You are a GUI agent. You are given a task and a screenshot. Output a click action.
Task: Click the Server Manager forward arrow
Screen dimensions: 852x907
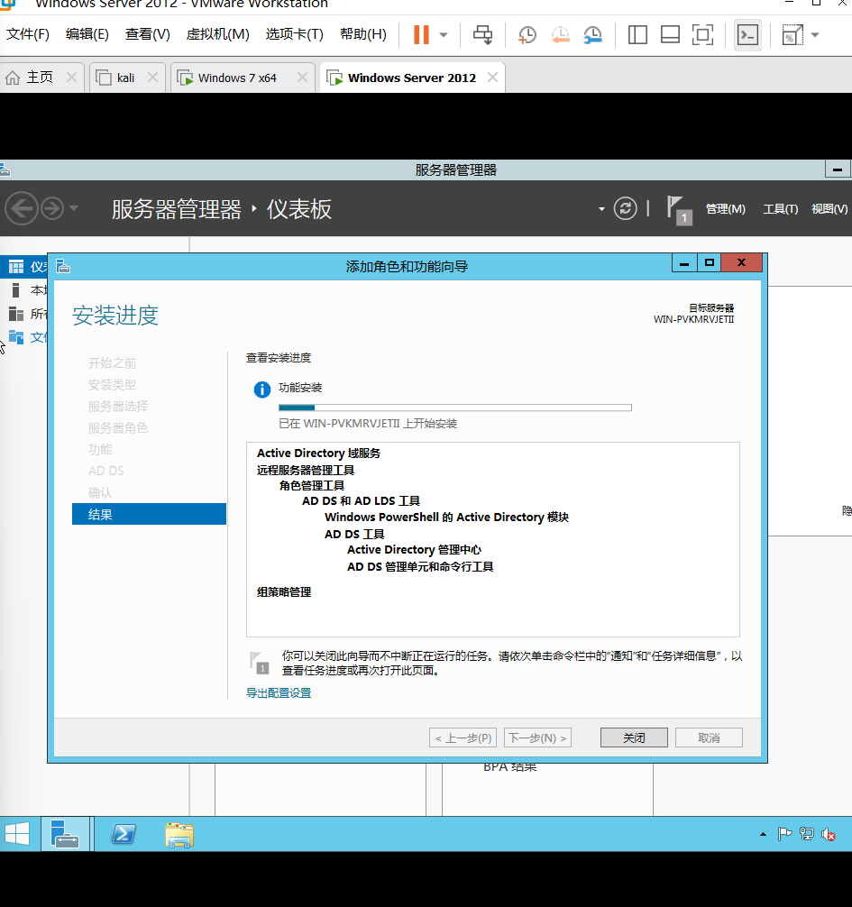click(x=52, y=208)
